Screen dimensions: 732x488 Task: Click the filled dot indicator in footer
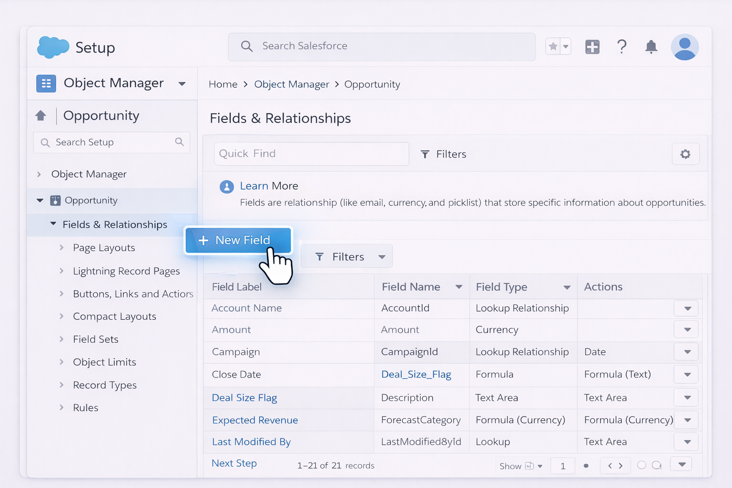click(x=586, y=466)
